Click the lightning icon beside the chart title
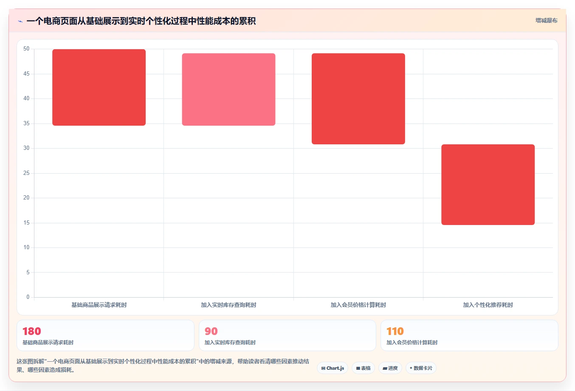This screenshot has width=575, height=391. point(20,21)
